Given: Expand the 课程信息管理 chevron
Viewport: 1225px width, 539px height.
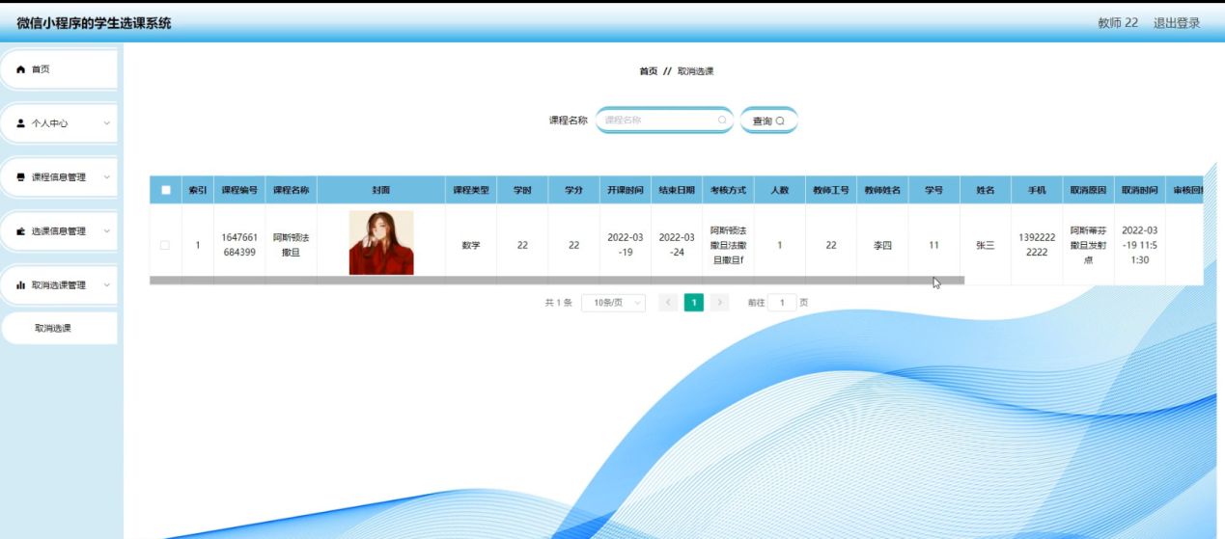Looking at the screenshot, I should [x=106, y=177].
